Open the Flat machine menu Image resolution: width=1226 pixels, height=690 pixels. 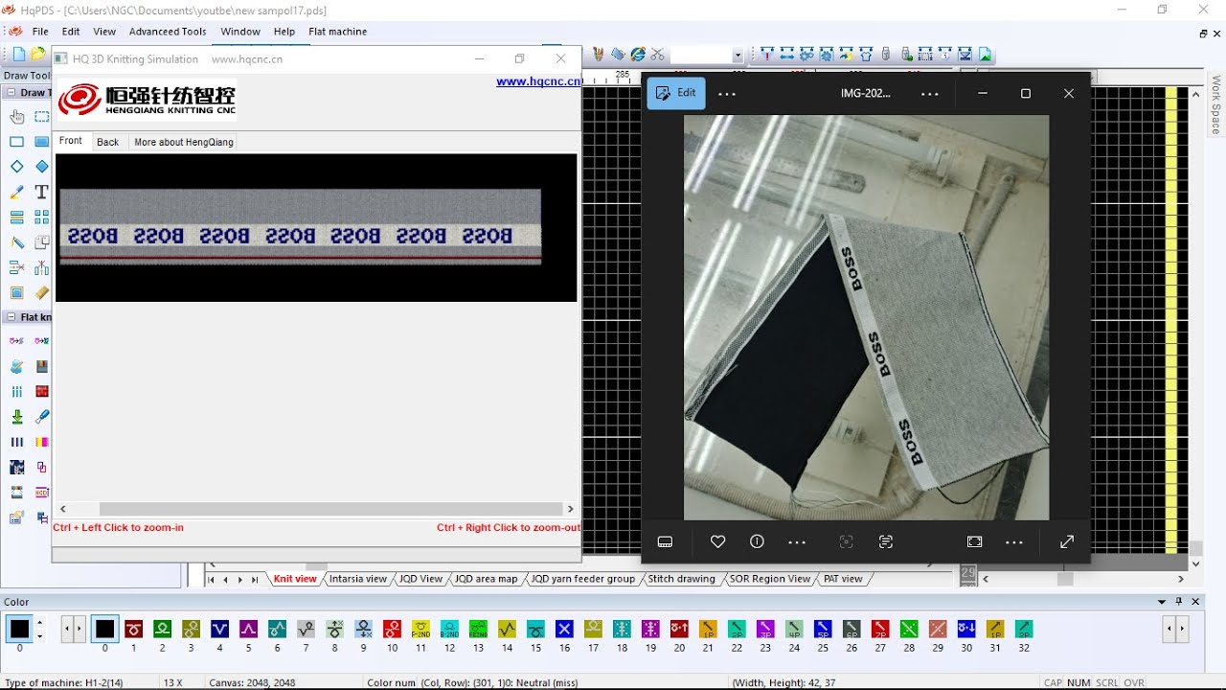pos(338,32)
